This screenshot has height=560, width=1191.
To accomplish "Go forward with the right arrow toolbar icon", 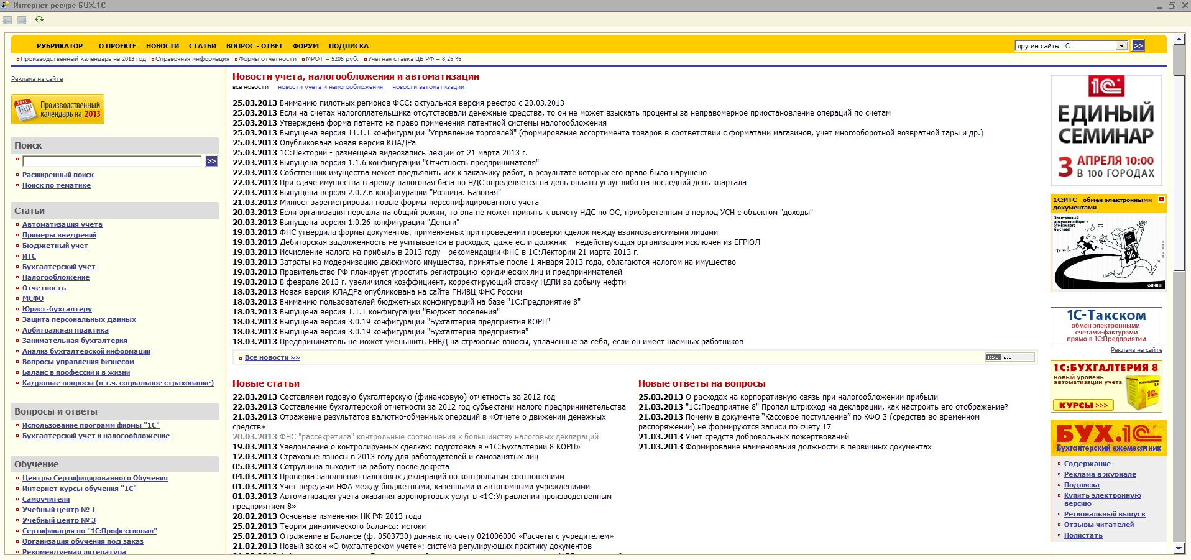I will [22, 20].
